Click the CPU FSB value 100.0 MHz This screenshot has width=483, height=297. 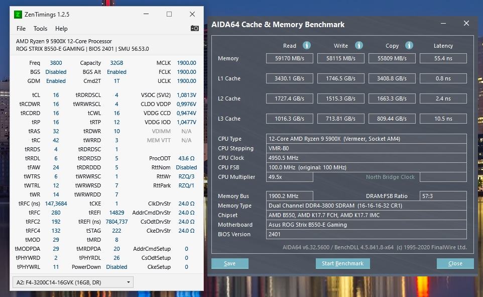click(366, 167)
